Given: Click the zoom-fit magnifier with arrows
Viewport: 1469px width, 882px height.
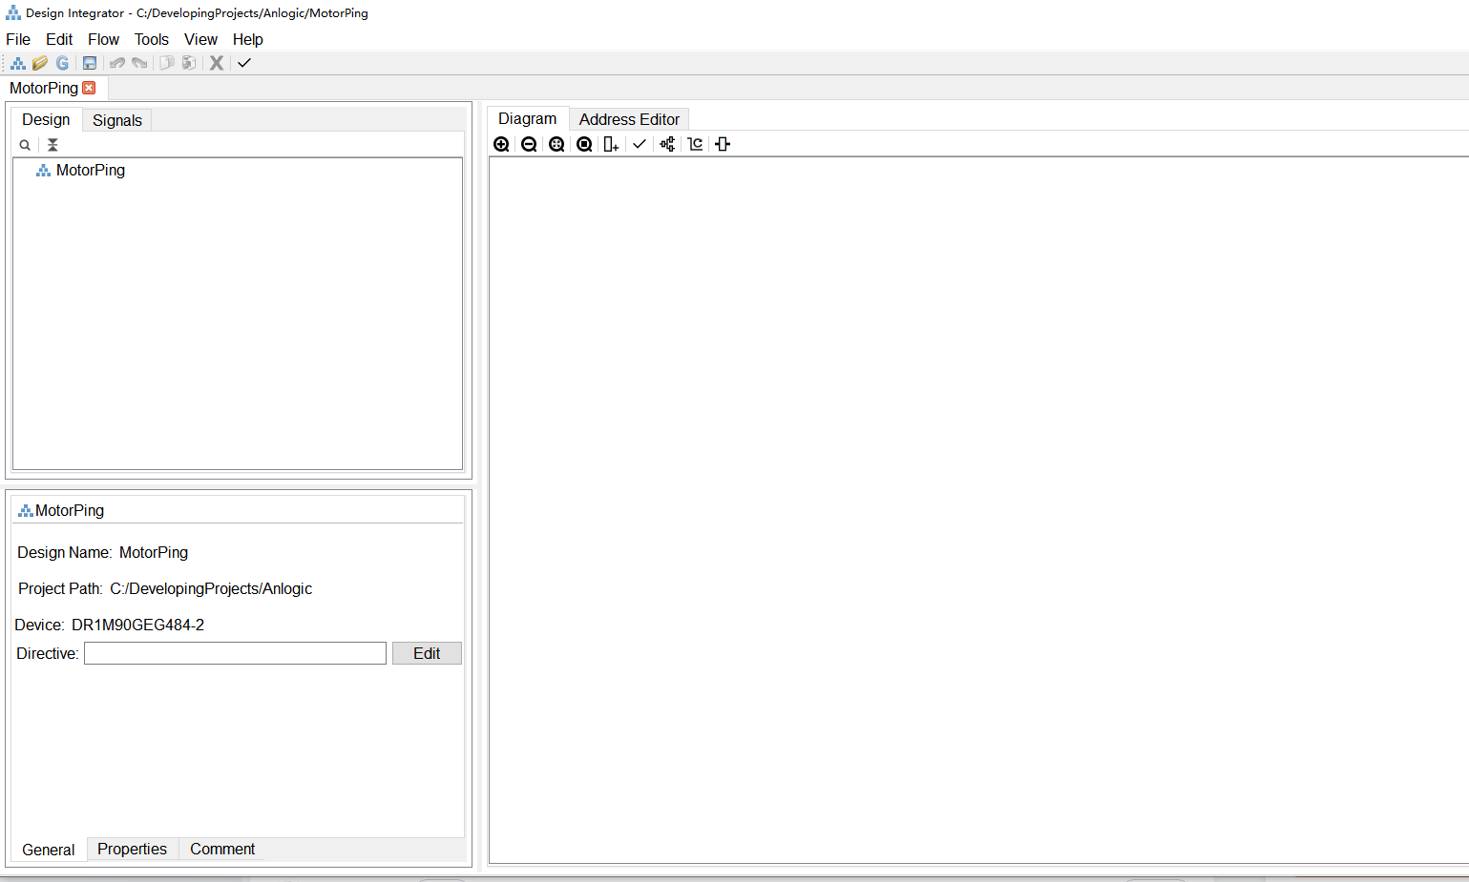Looking at the screenshot, I should 556,144.
